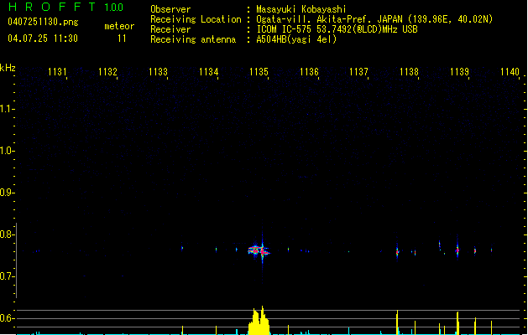Click the 0.6 frequency axis label
Screen dimensions: 528x335
[7, 318]
